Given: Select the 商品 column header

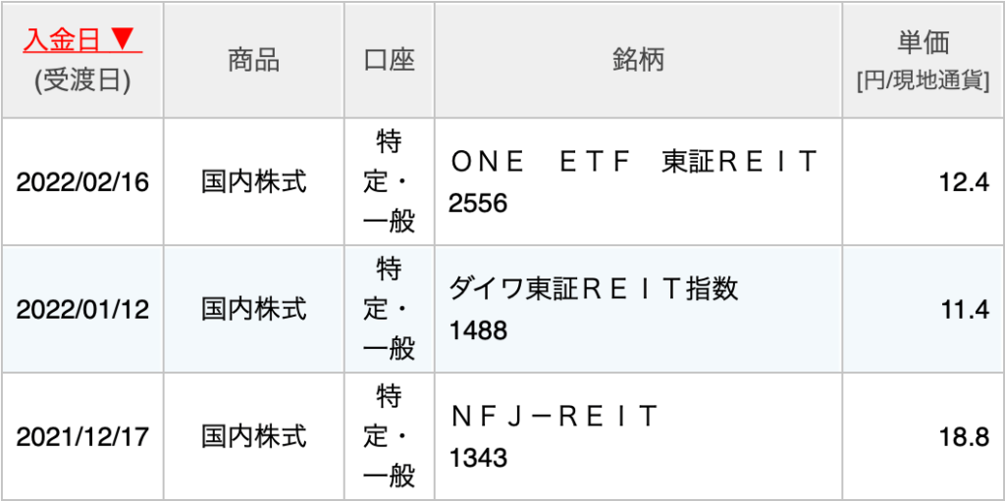Looking at the screenshot, I should click(x=254, y=60).
